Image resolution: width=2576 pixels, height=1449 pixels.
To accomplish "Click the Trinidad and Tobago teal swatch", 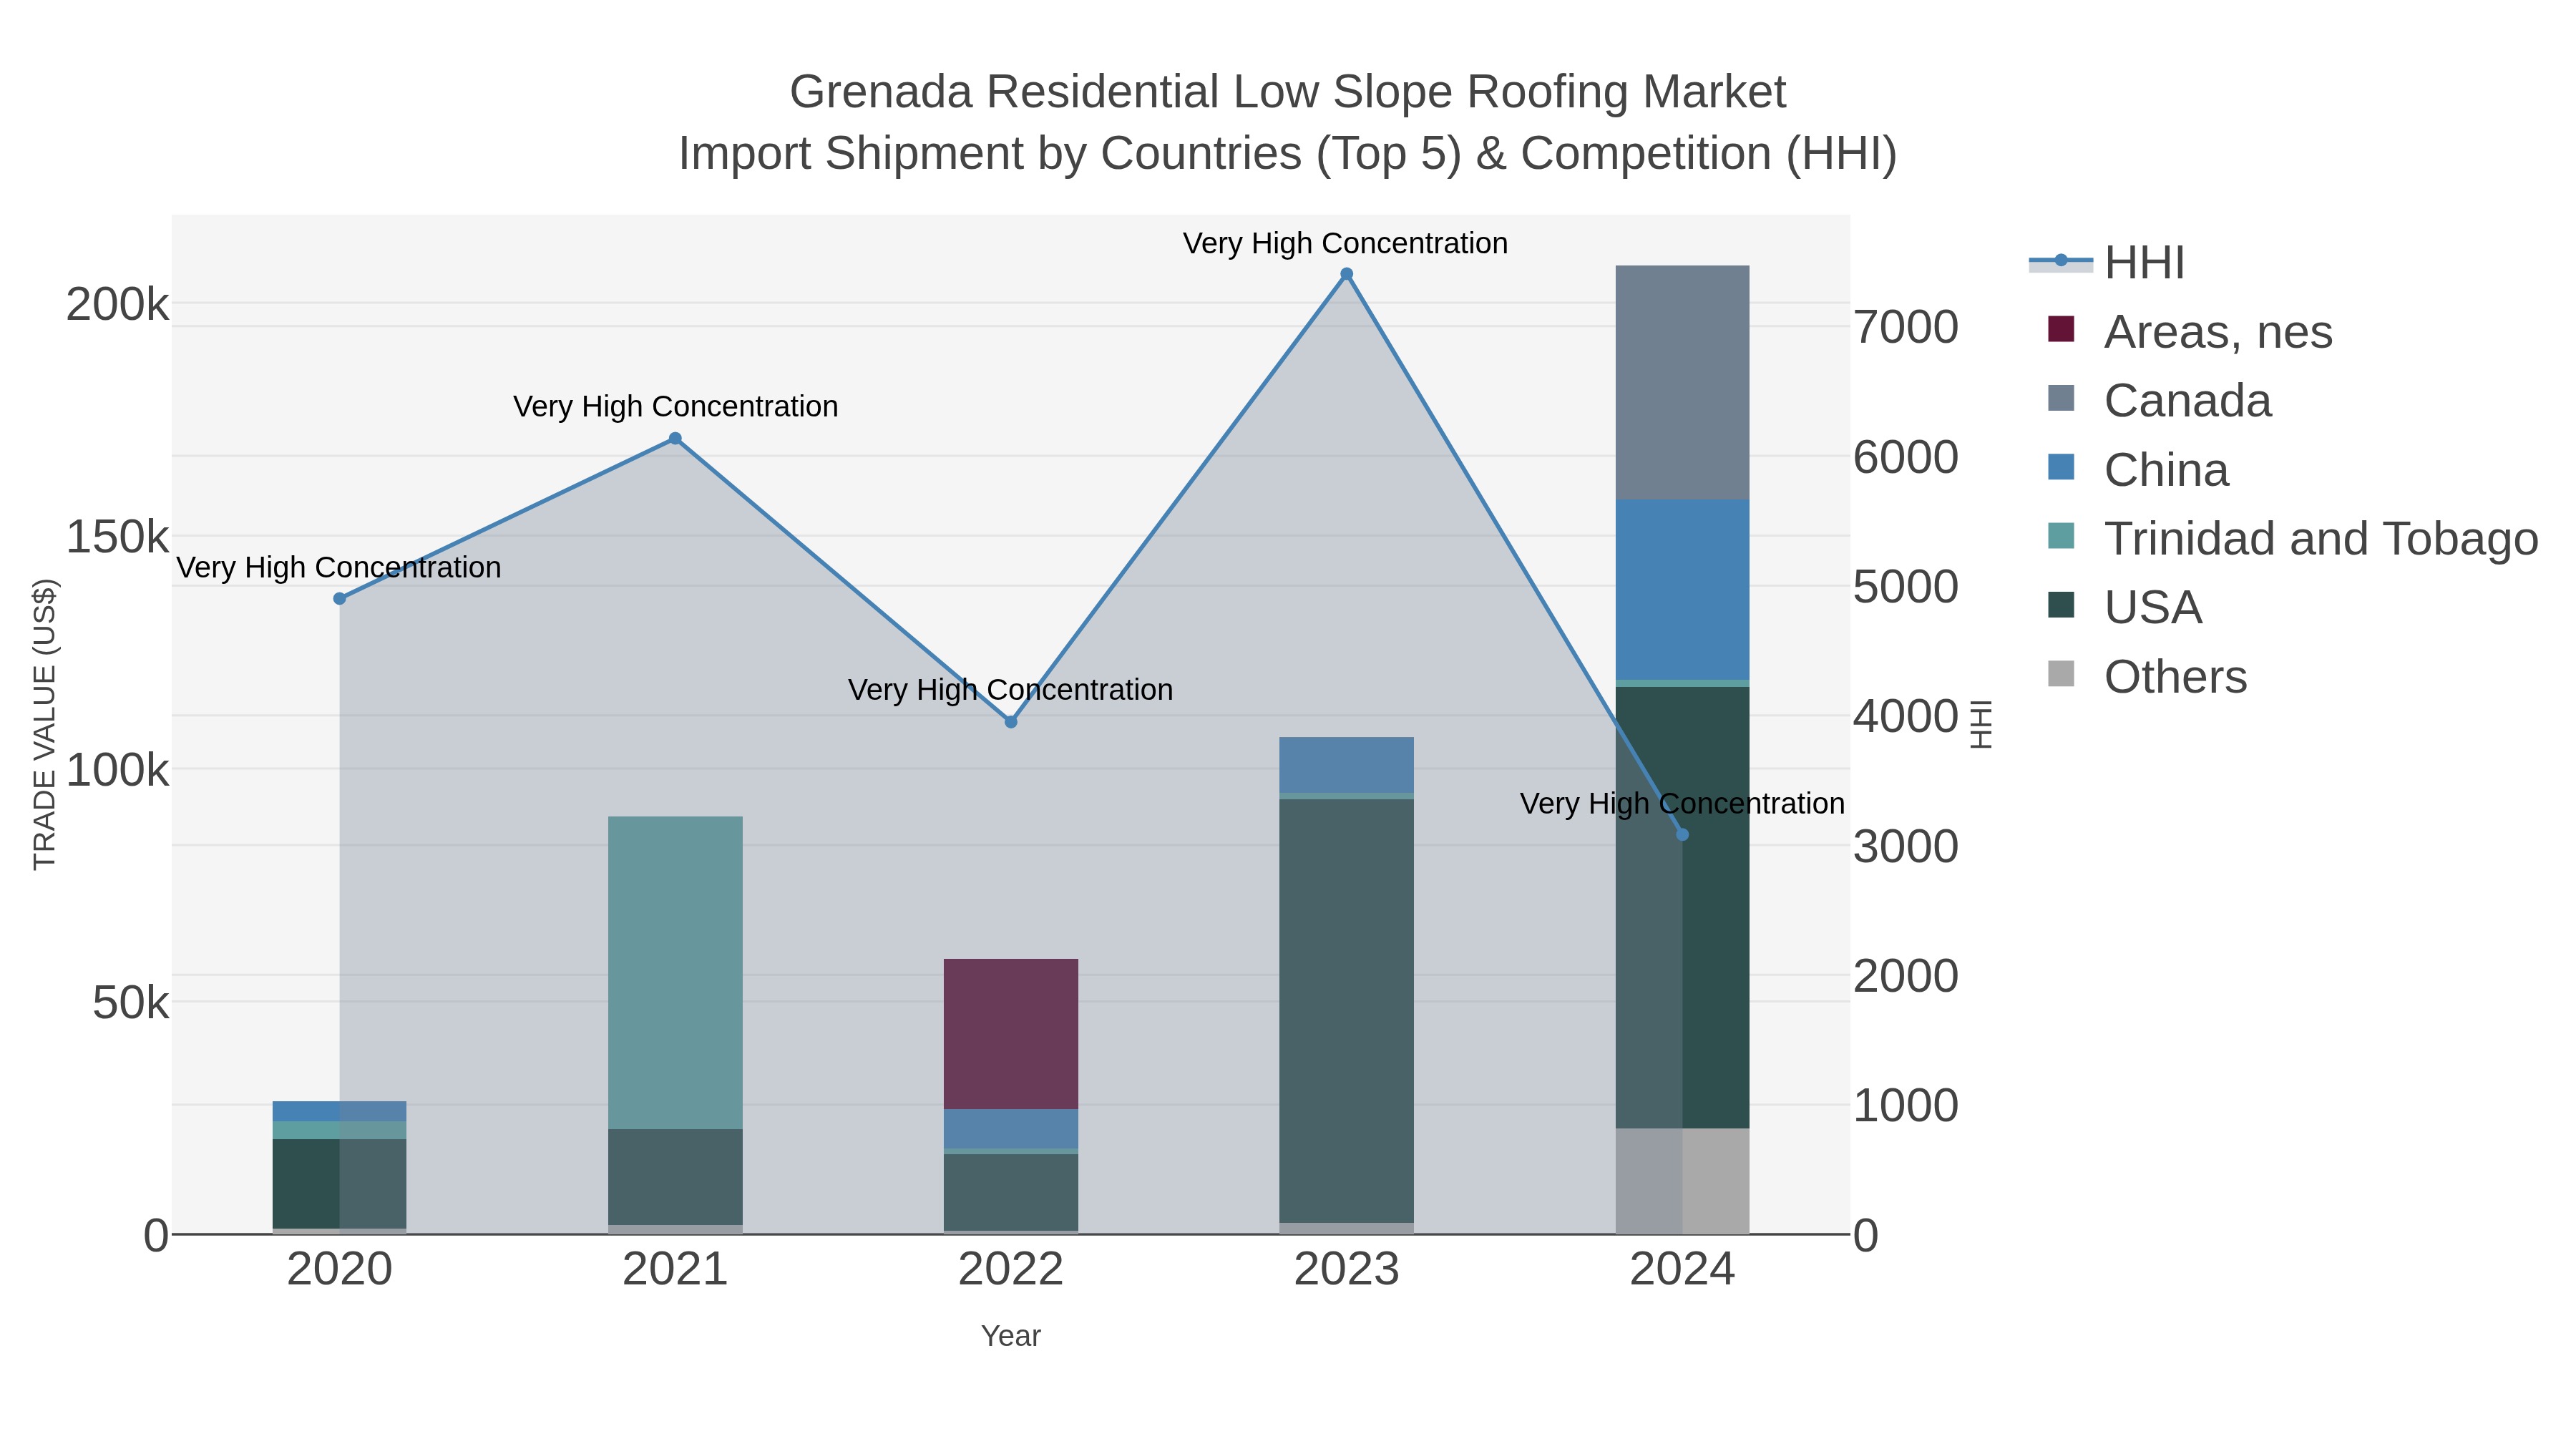I will (x=2061, y=536).
